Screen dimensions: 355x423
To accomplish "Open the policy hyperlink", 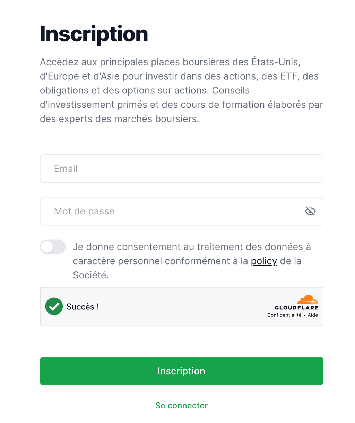I will point(264,261).
